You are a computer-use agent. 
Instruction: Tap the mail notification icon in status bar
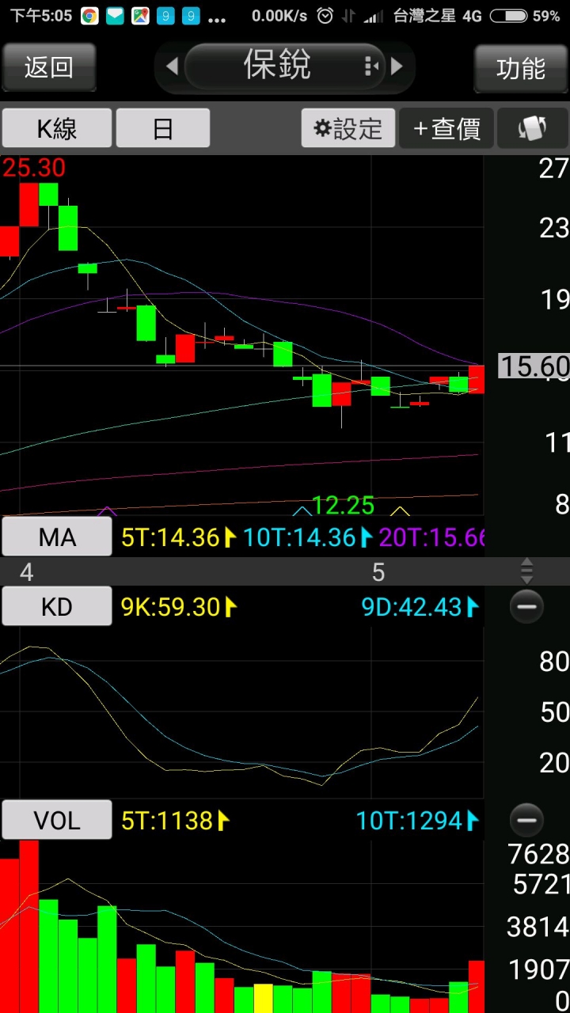pos(115,16)
